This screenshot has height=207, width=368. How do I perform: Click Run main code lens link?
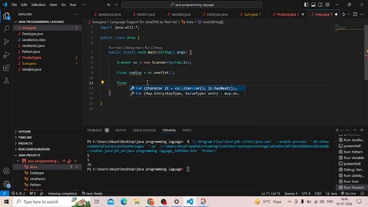115,48
